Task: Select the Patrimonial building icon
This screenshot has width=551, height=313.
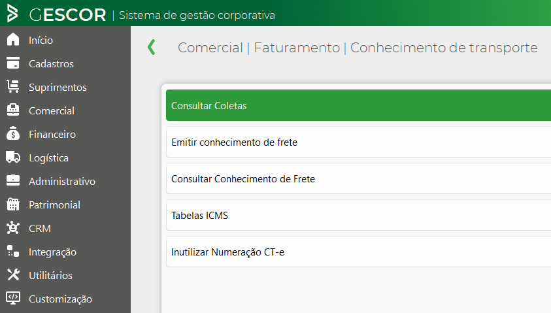Action: tap(13, 204)
